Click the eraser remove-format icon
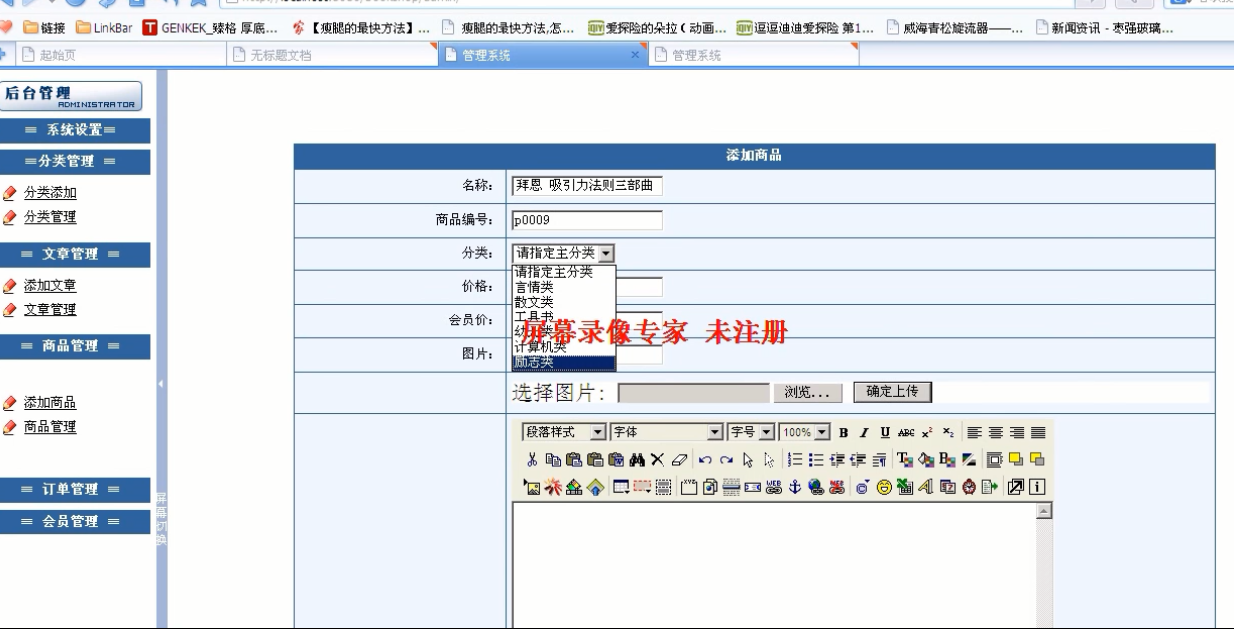The height and width of the screenshot is (629, 1234). [679, 460]
